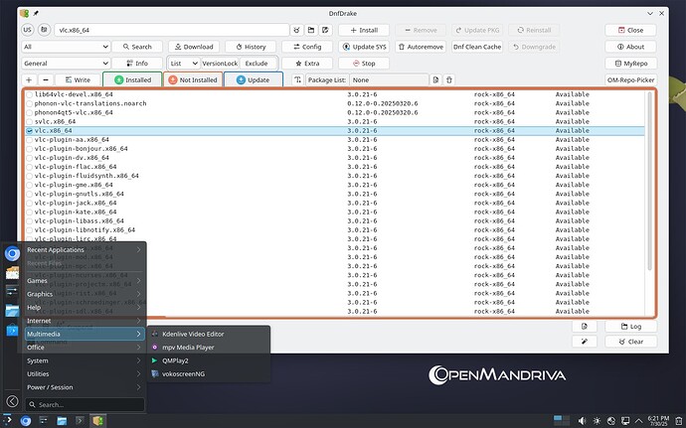The width and height of the screenshot is (686, 428).
Task: Click the text format icon before Package List
Action: (x=297, y=80)
